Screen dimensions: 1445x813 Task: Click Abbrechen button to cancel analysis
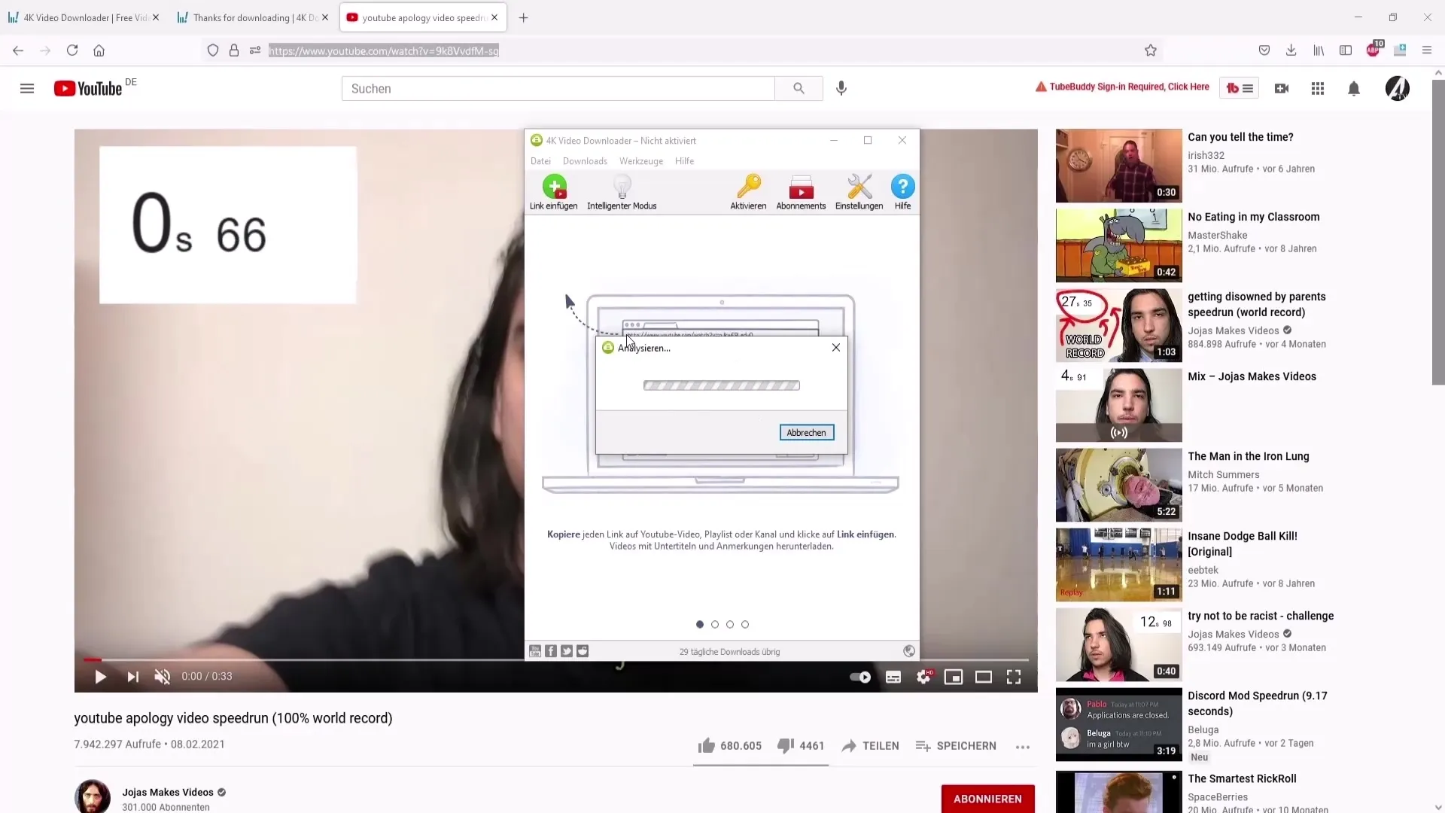(x=806, y=432)
